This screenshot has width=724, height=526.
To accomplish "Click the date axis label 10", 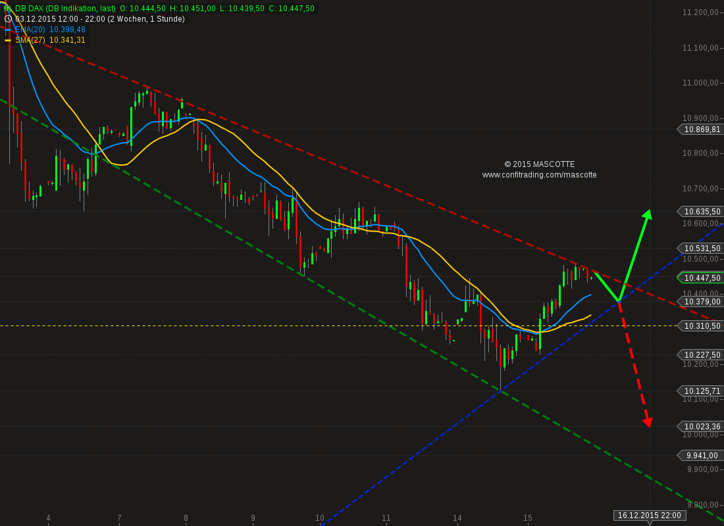I will click(320, 518).
